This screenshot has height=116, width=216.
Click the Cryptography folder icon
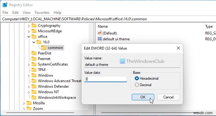pos(34,26)
